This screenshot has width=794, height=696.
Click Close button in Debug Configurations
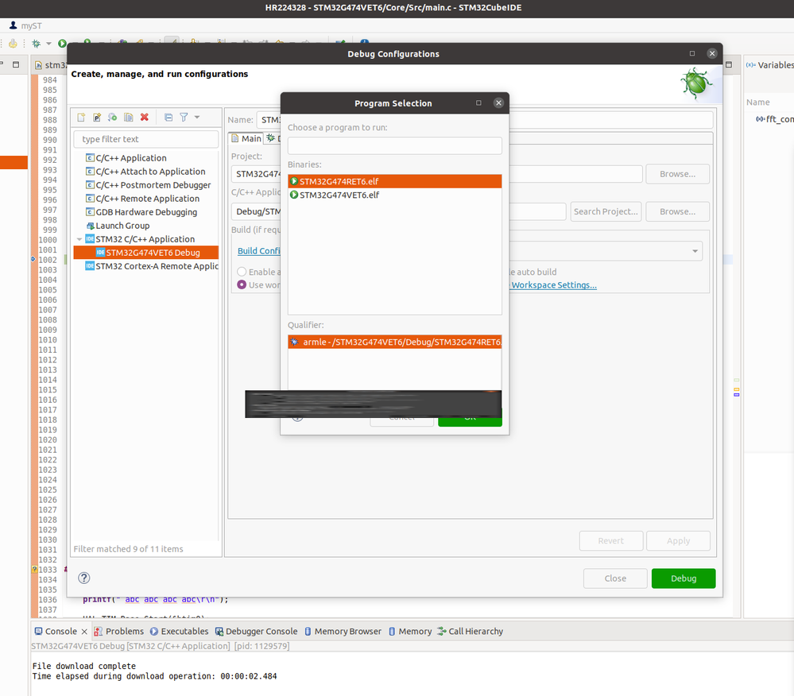coord(615,578)
